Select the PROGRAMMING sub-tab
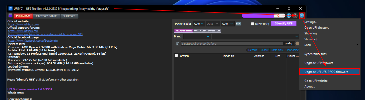The image size is (365, 100). (x=184, y=31)
